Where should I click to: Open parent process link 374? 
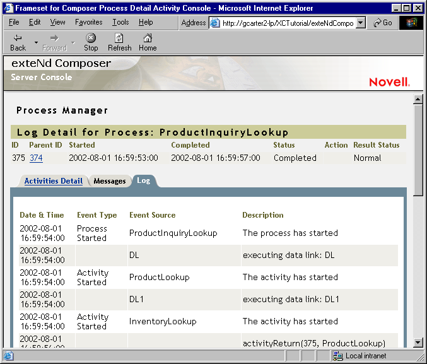pos(36,158)
